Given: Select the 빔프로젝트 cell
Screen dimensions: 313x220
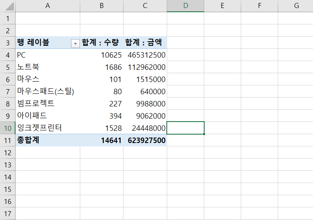Looking at the screenshot, I should (x=47, y=104).
